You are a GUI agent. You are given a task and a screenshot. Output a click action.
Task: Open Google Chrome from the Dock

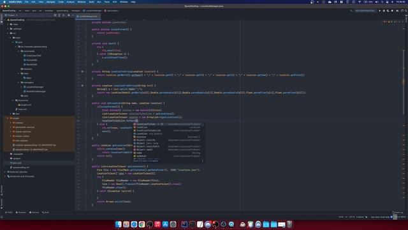[142, 224]
